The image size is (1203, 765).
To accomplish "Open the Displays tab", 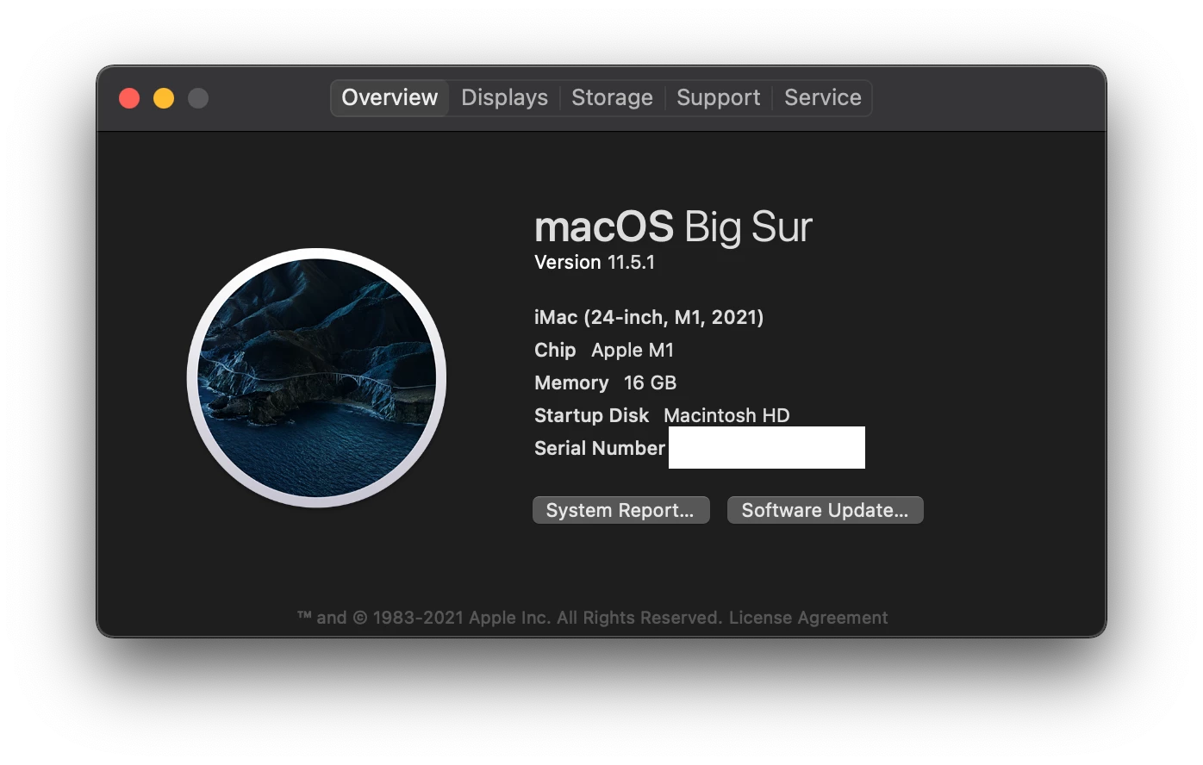I will [504, 97].
